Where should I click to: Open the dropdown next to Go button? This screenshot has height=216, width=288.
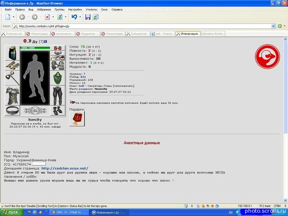pyautogui.click(x=285, y=26)
